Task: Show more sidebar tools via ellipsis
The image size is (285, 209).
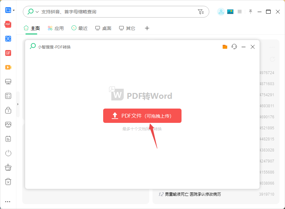Action: coord(8,202)
